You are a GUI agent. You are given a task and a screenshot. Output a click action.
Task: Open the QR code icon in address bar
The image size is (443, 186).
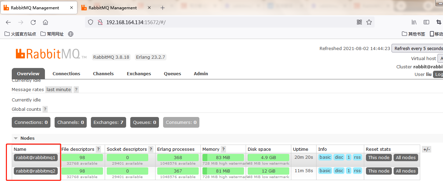359,22
